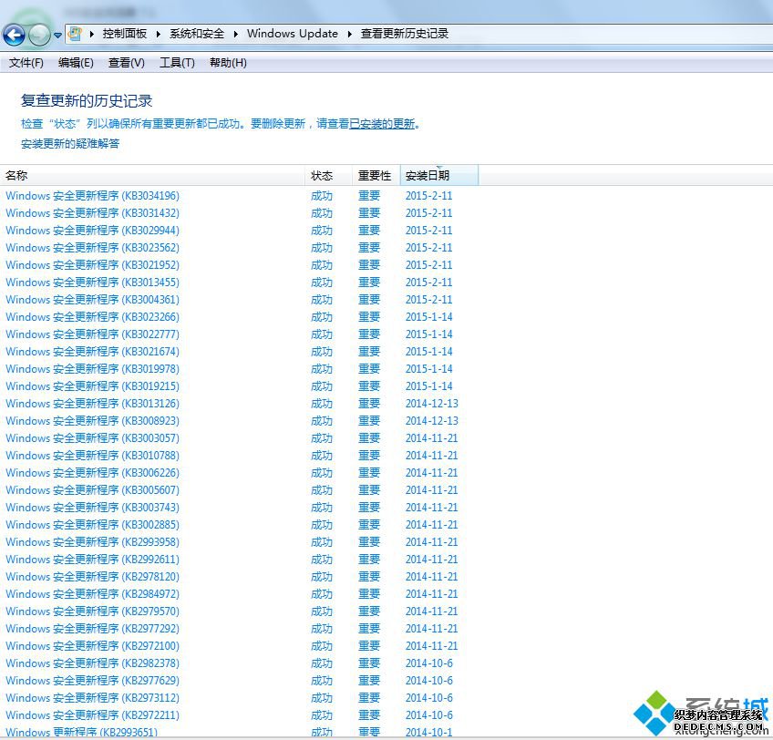The width and height of the screenshot is (773, 740).
Task: Expand the arrow before 控制面板 breadcrumb
Action: click(x=92, y=34)
